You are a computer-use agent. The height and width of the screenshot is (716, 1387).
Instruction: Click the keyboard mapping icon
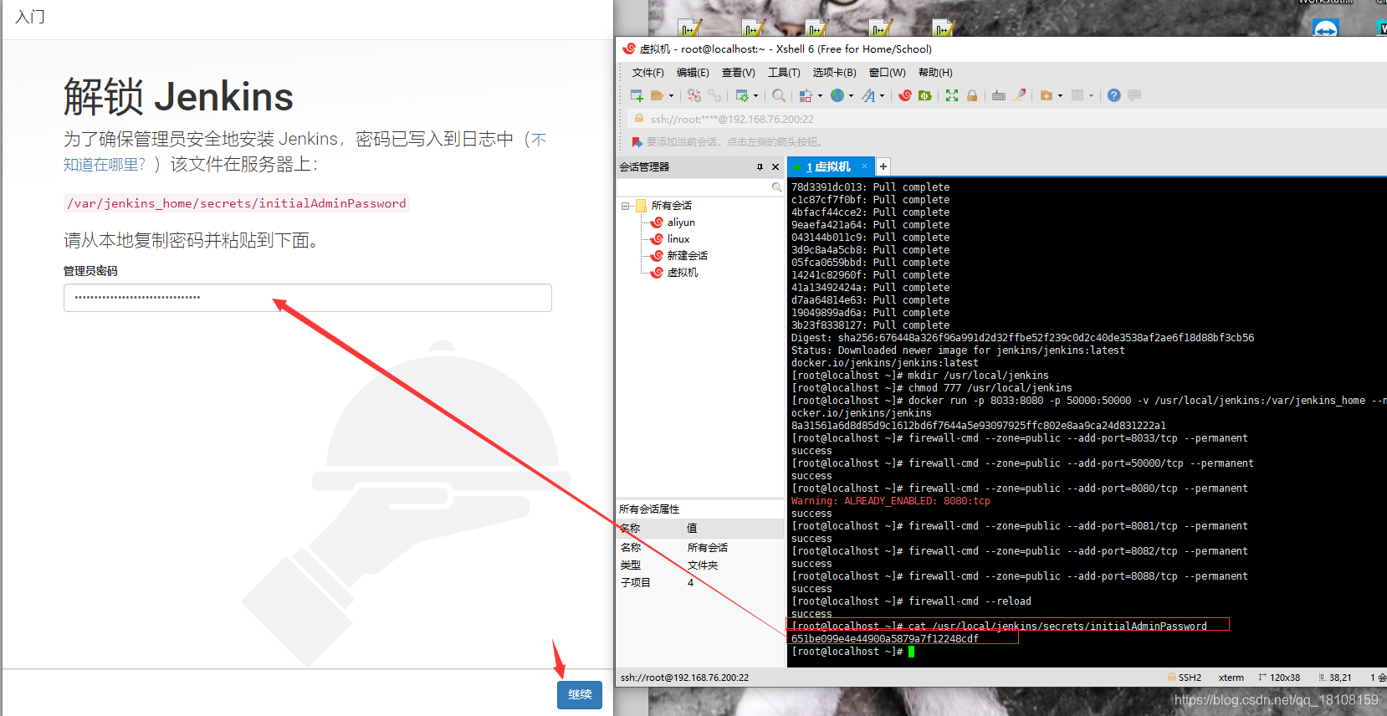(999, 95)
